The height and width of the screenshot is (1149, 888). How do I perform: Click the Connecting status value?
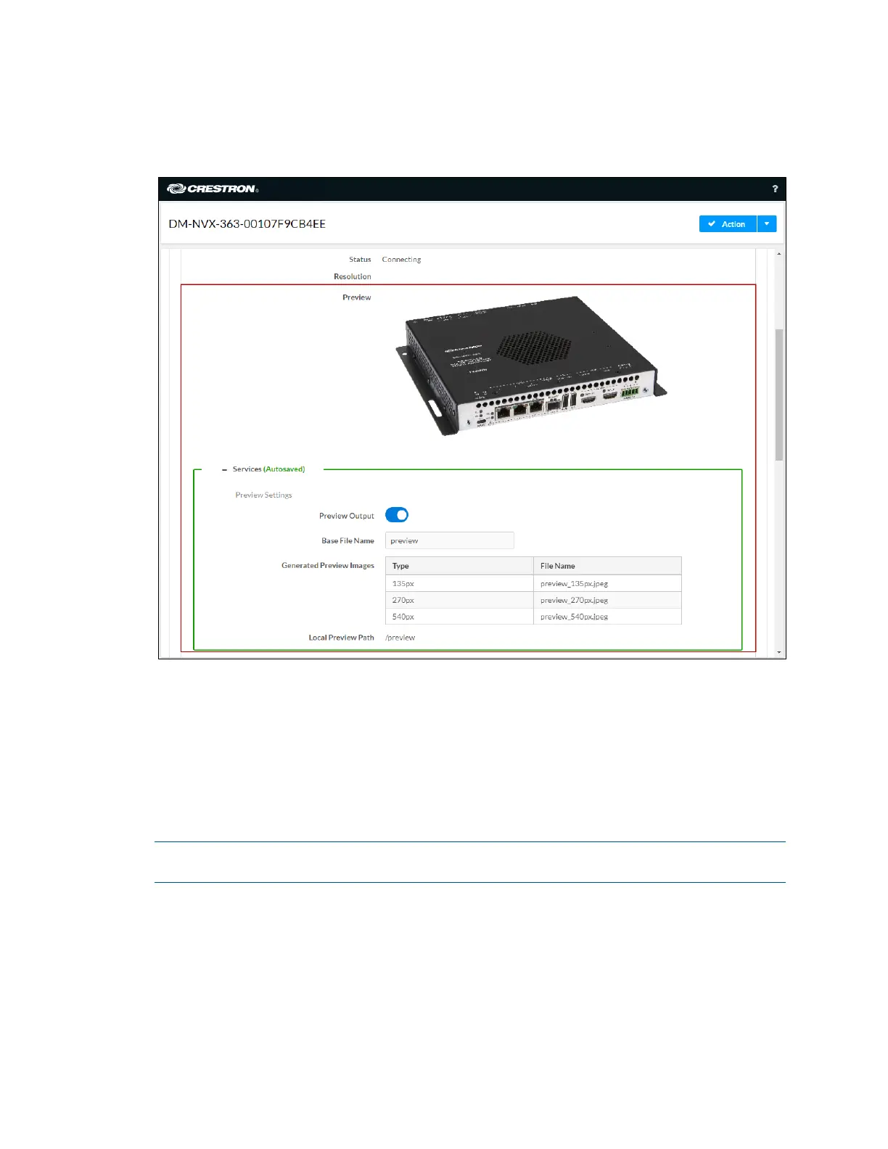401,260
